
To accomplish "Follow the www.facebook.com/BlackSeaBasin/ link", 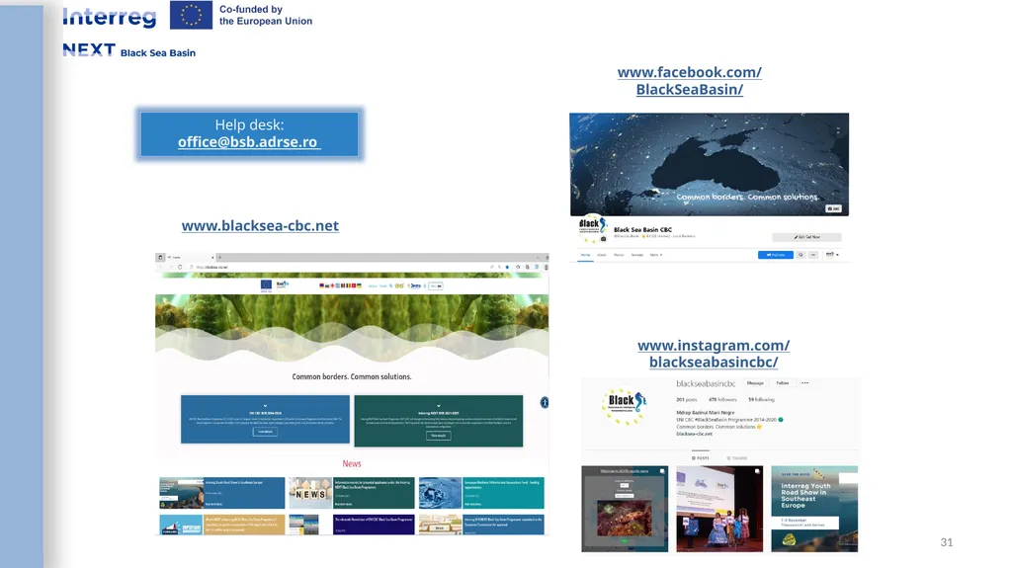I will tap(689, 81).
